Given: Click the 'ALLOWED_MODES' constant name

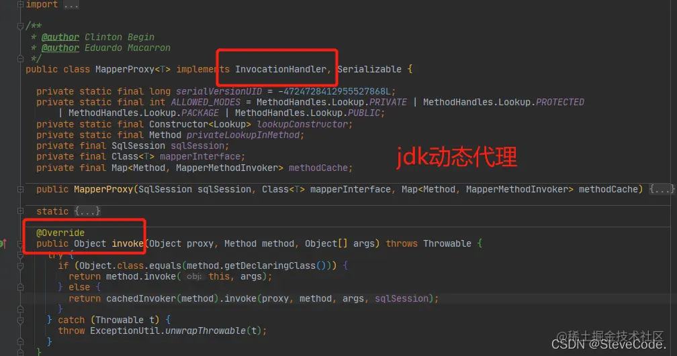Looking at the screenshot, I should pyautogui.click(x=206, y=102).
